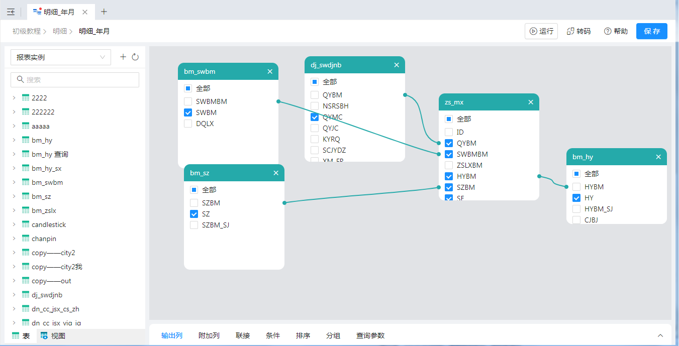The width and height of the screenshot is (679, 346).
Task: Enable the ZSLXBM field in zs_mx
Action: coord(449,165)
